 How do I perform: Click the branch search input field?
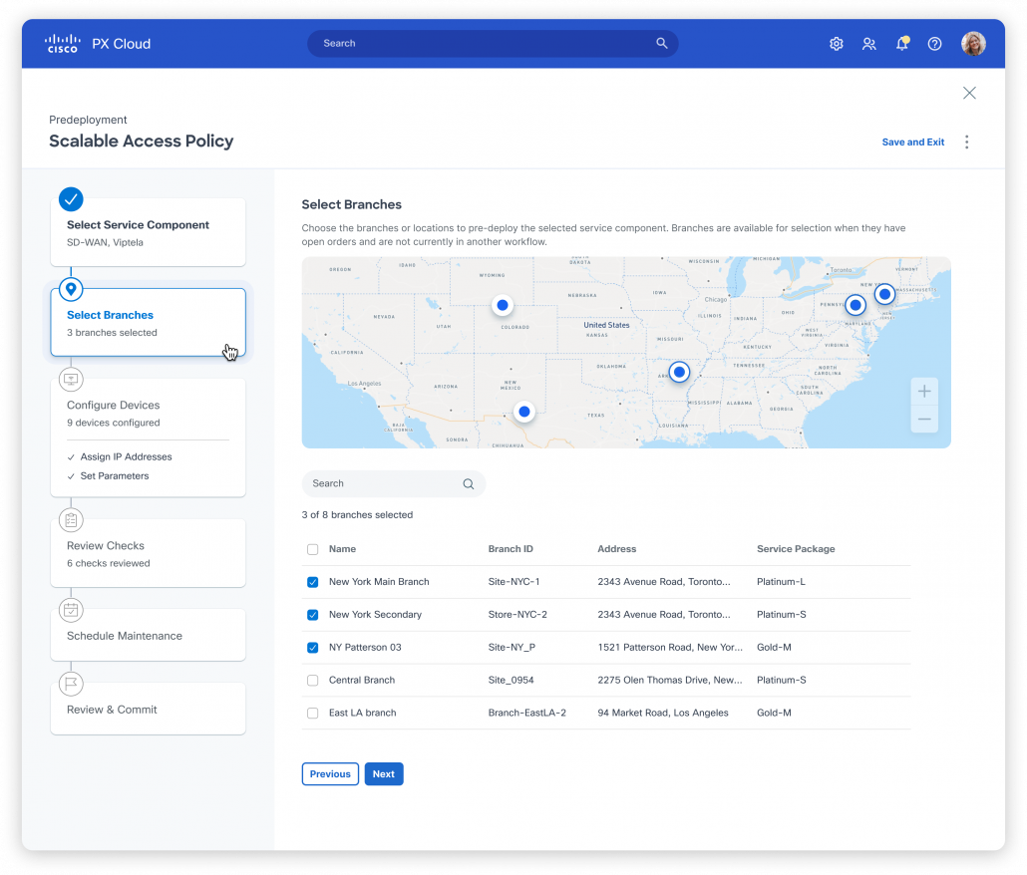coord(384,484)
